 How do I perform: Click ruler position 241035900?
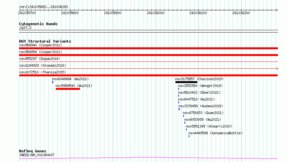(x=113, y=13)
